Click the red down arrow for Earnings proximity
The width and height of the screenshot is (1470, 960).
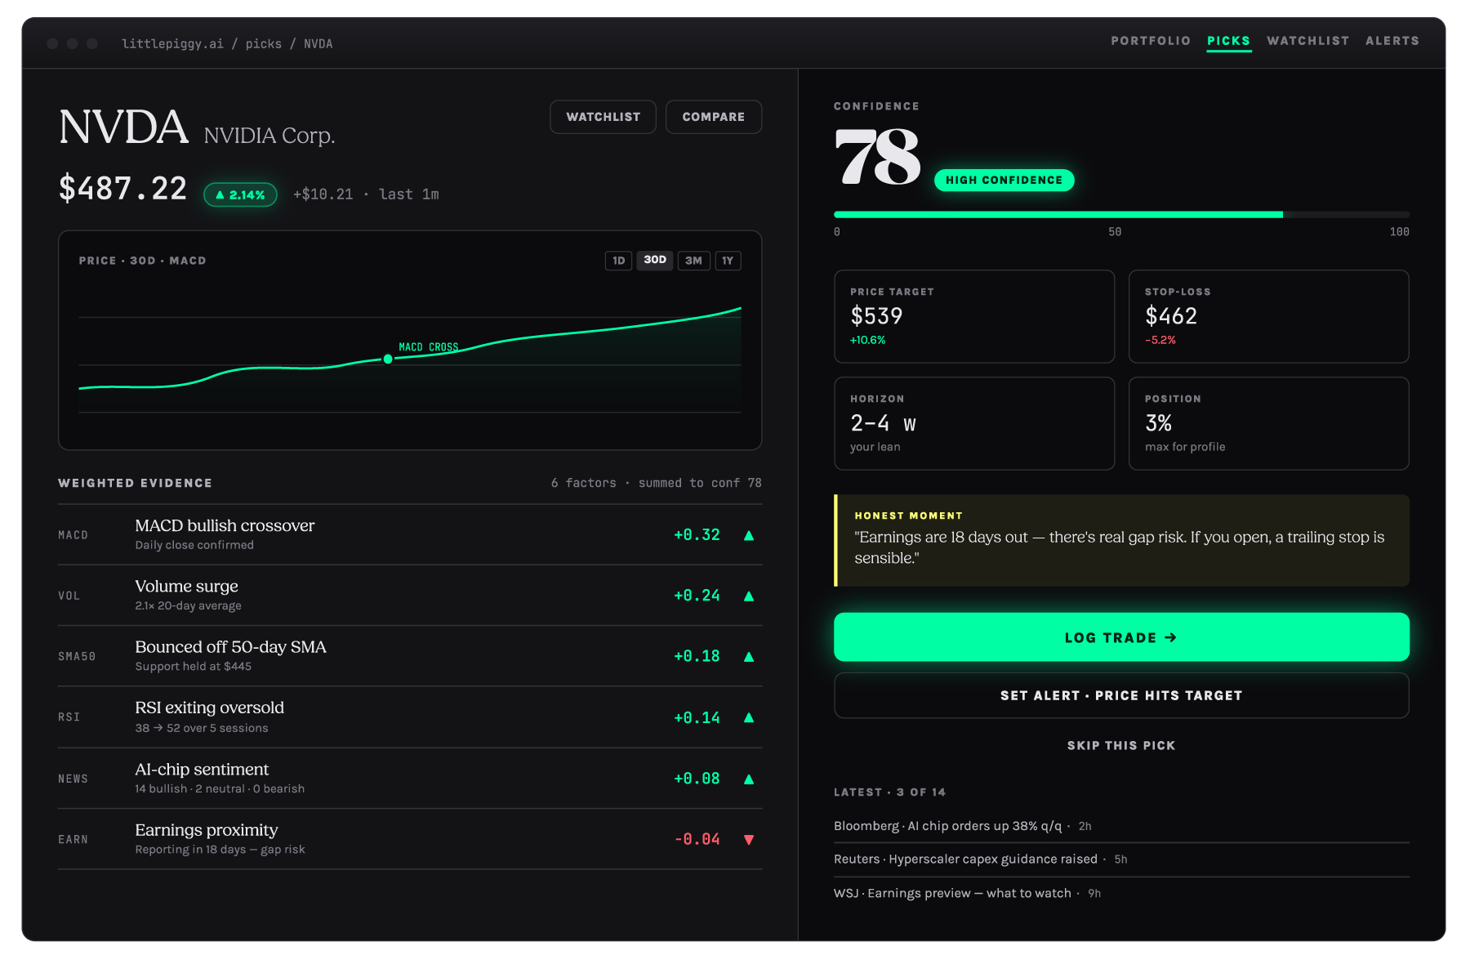click(x=749, y=840)
